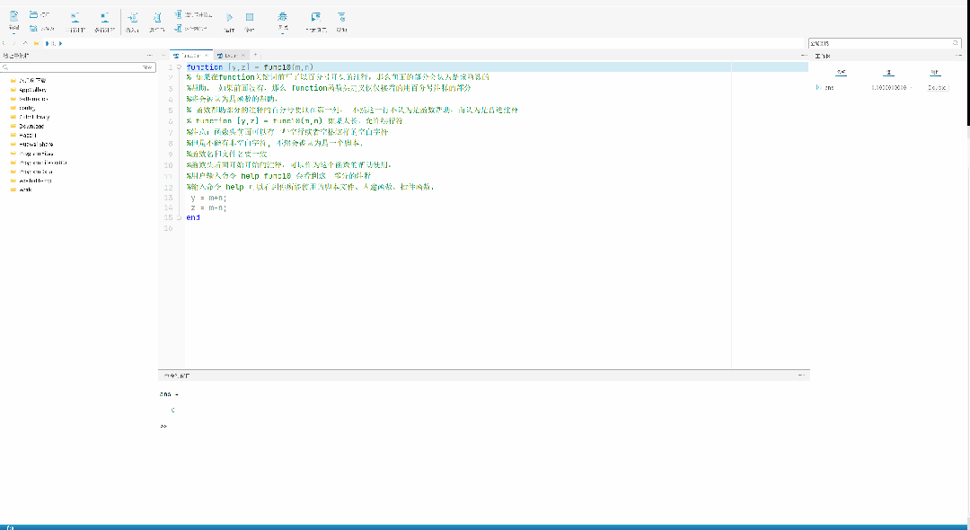Viewport: 970px width, 530px height.
Task: Click the global search box at top right
Action: point(878,43)
